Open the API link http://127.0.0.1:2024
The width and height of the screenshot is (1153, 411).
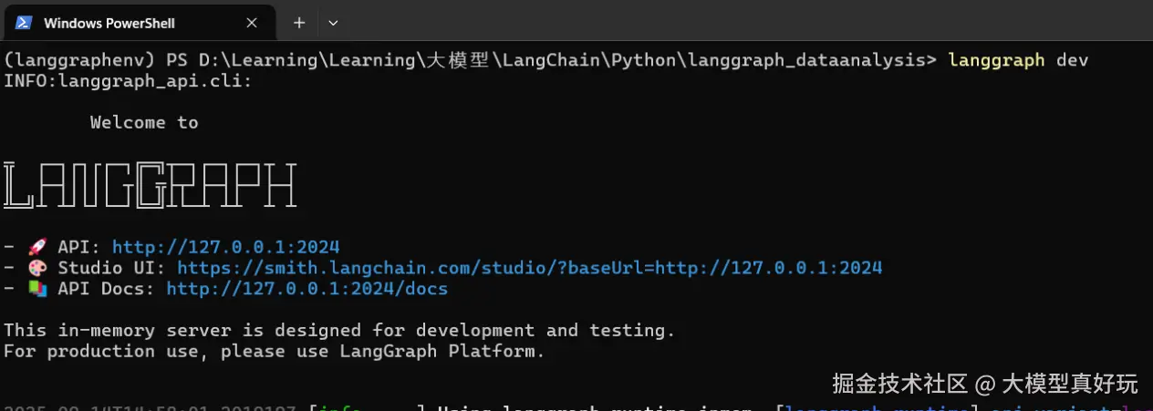coord(225,247)
